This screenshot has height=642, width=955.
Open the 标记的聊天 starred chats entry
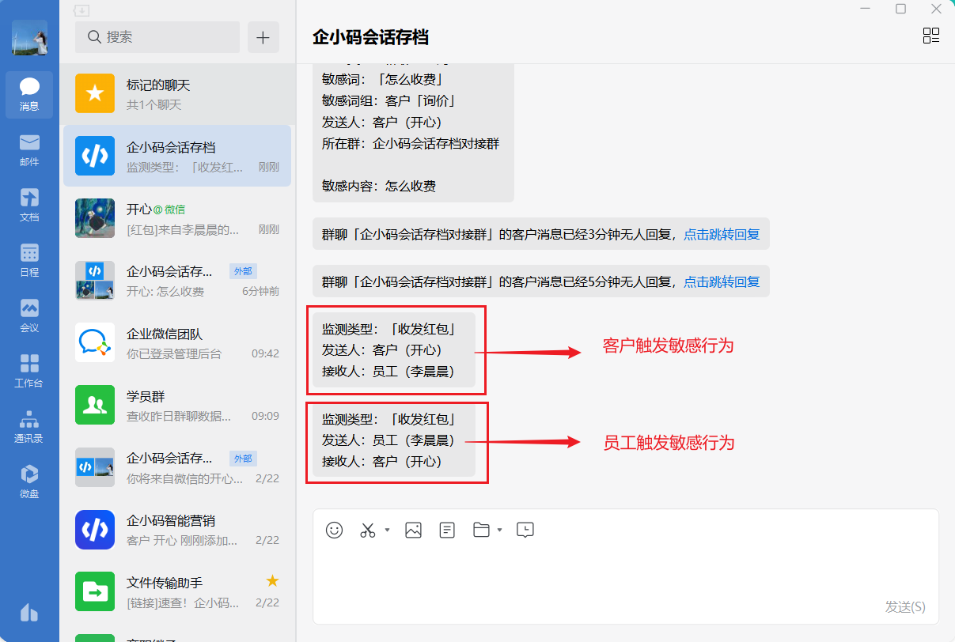point(177,93)
